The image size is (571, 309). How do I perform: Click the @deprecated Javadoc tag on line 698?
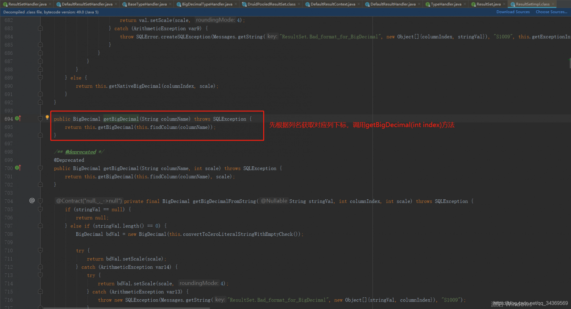tap(81, 152)
